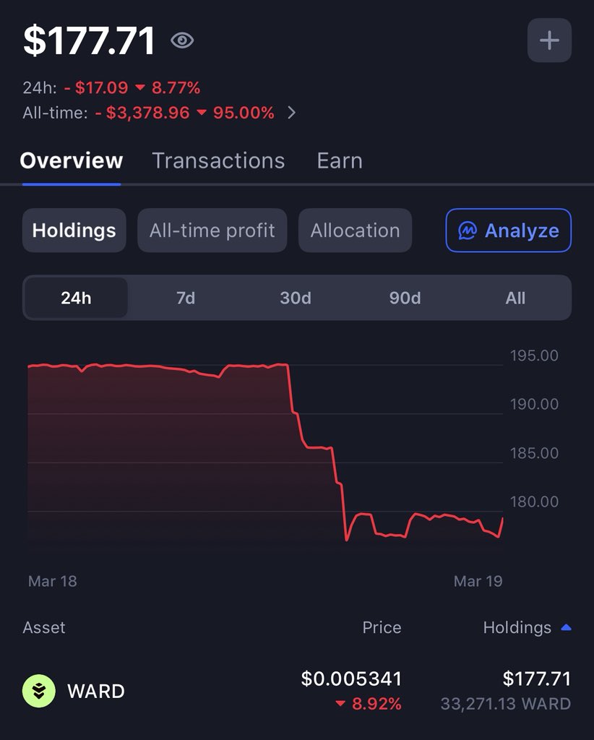Choose the 30d time range
594x740 pixels.
click(296, 298)
